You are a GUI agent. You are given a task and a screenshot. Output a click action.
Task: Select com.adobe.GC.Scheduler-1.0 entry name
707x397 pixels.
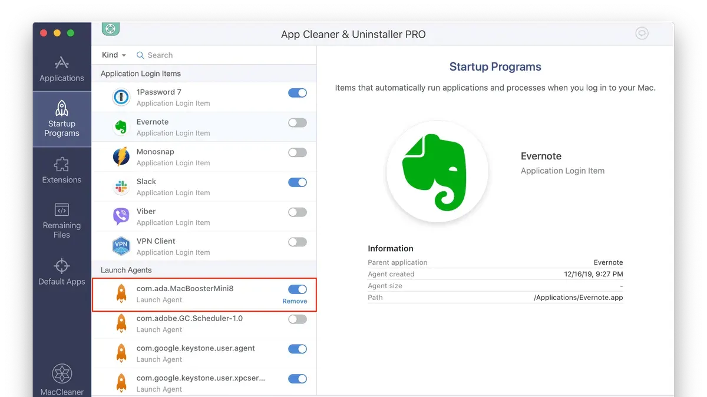point(190,318)
